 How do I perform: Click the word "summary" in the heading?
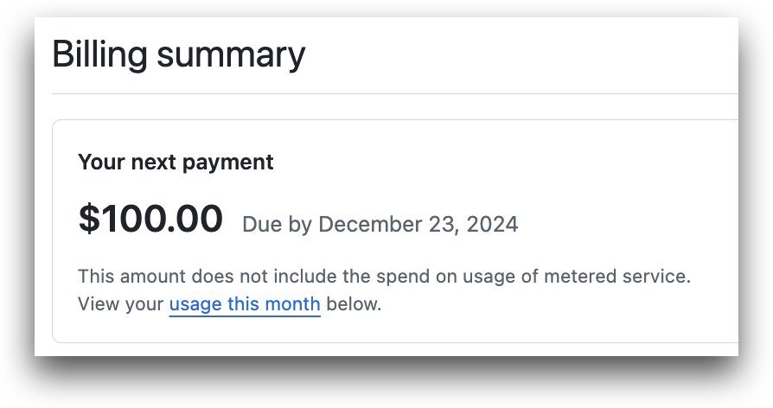click(x=231, y=57)
